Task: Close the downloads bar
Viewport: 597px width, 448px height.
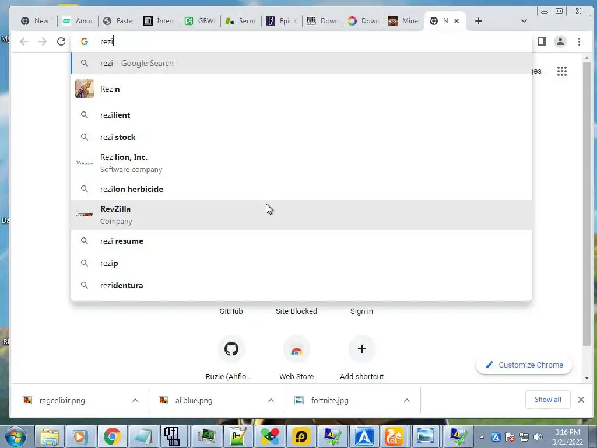Action: 581,400
